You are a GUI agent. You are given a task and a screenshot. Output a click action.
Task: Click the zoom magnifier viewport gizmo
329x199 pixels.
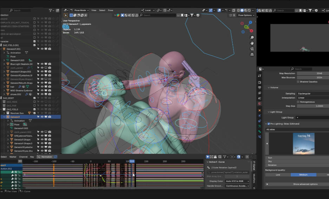pos(252,38)
